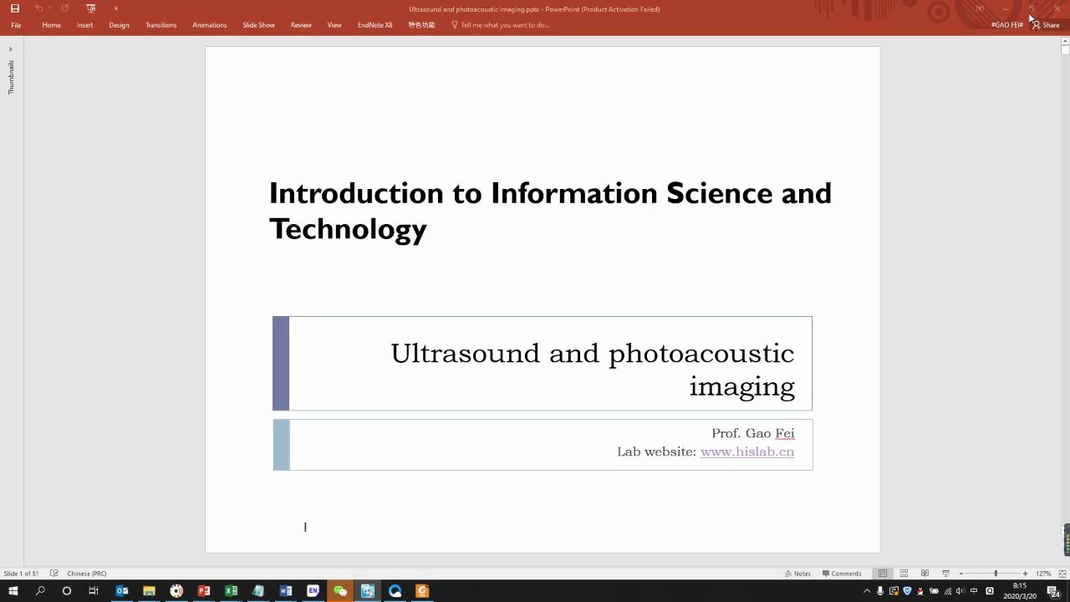Screen dimensions: 1070x602
Task: Switch to Normal view
Action: [x=883, y=574]
